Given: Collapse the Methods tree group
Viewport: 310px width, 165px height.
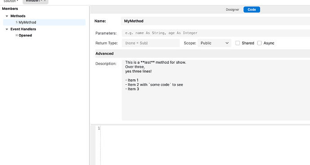Looking at the screenshot, I should (x=7, y=16).
